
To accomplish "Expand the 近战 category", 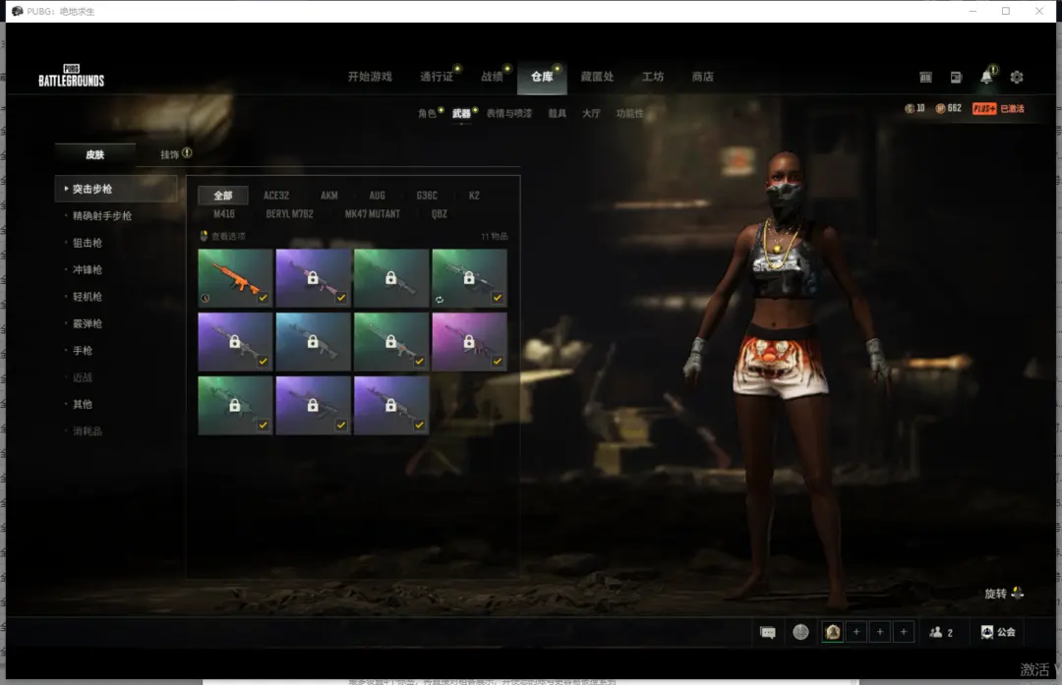I will 83,377.
